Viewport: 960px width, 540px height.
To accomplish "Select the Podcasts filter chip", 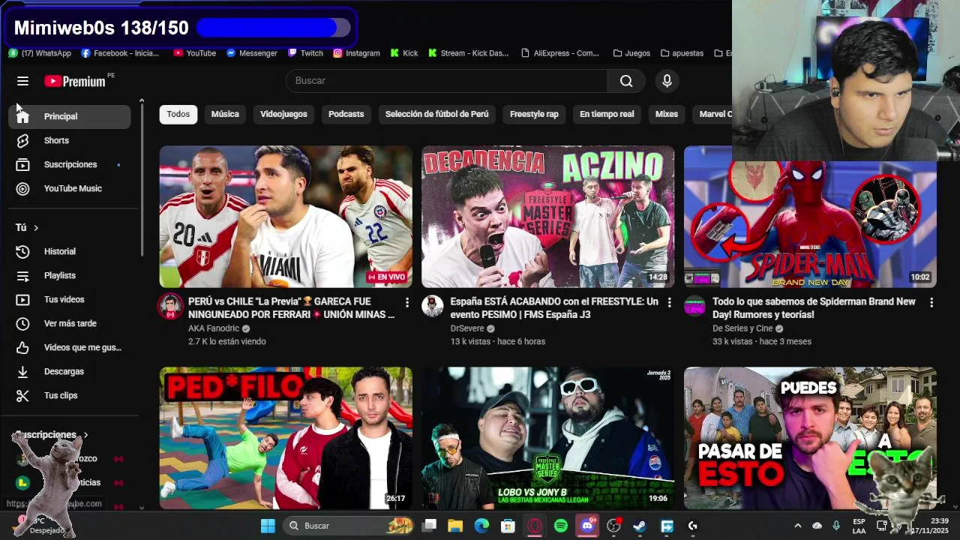I will (x=346, y=114).
